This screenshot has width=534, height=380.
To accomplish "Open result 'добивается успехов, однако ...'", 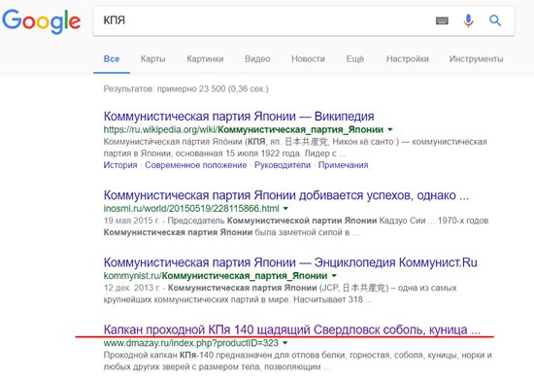I will pyautogui.click(x=286, y=195).
